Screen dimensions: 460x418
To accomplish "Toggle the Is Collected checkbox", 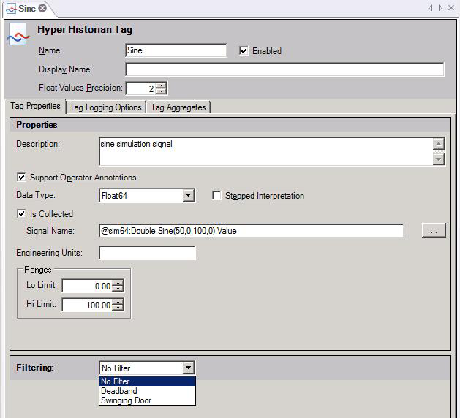I will point(21,214).
